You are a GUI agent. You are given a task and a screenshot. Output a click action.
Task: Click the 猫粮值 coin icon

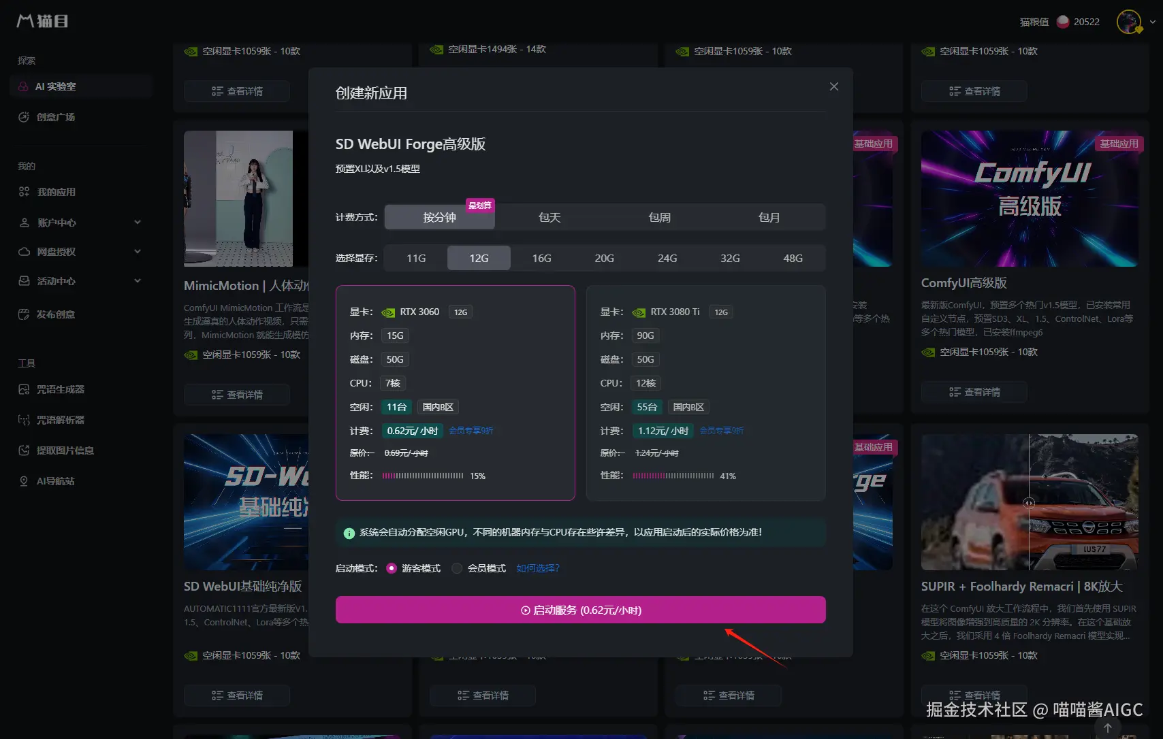coord(1062,22)
